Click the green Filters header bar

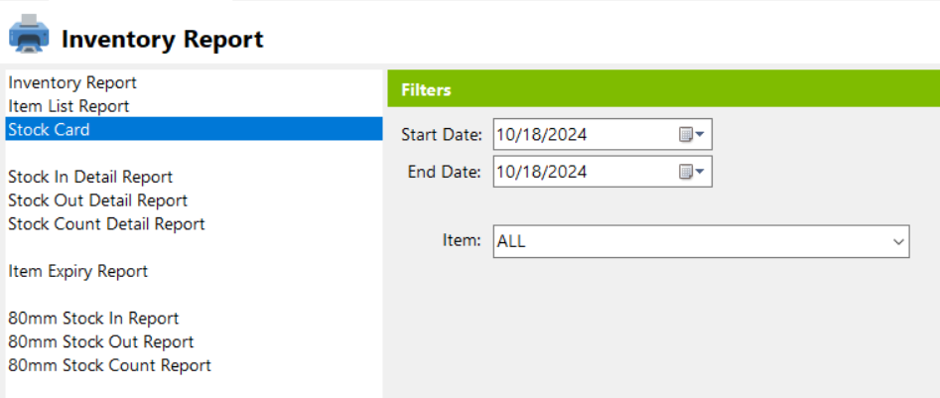pyautogui.click(x=664, y=89)
